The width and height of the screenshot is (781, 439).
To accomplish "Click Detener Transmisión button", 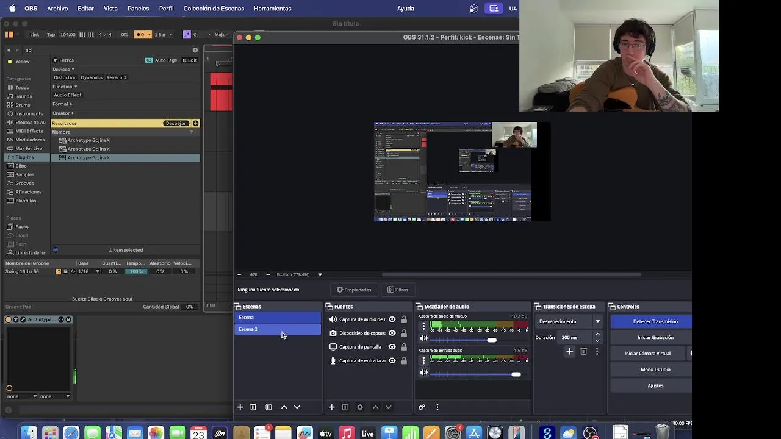I will [651, 321].
